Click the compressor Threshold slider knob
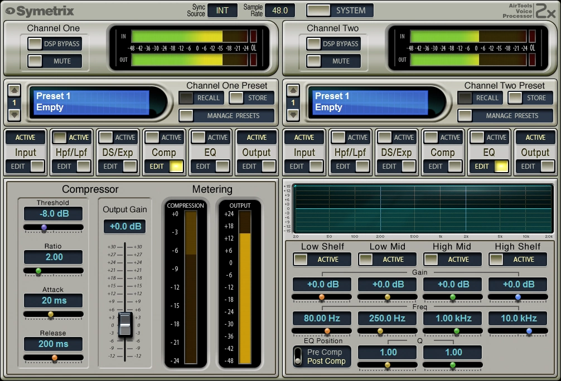This screenshot has height=381, width=561. point(44,227)
